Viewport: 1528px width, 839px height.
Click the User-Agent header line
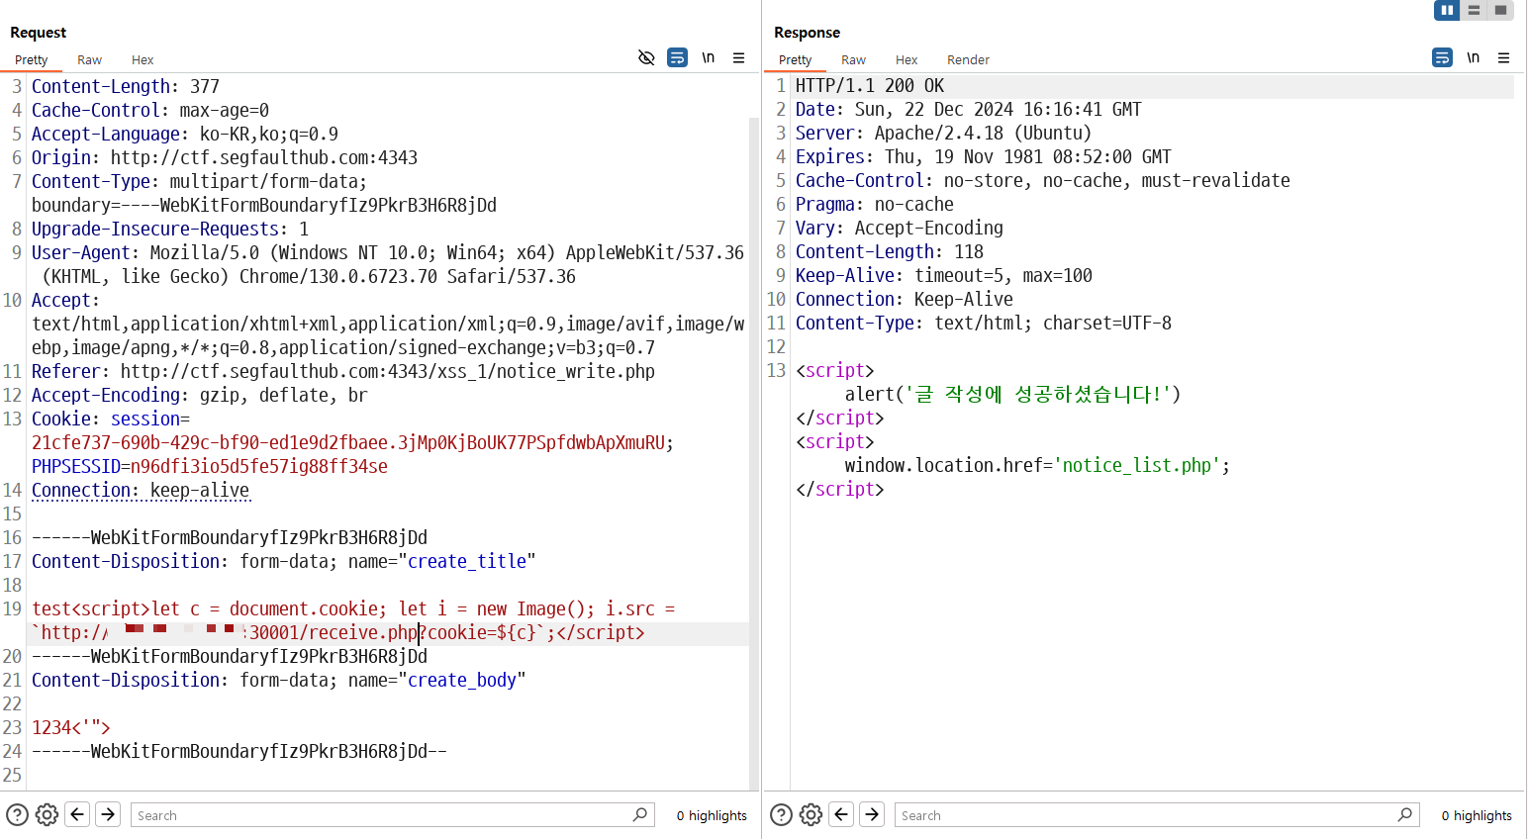[388, 264]
